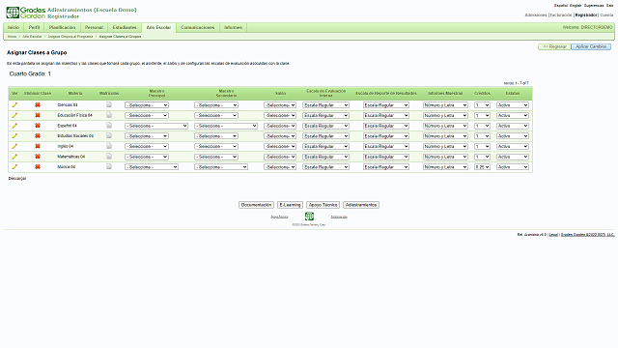Open Maestro Secundario dropdown for Español 04
Image resolution: width=618 pixels, height=348 pixels.
point(226,126)
